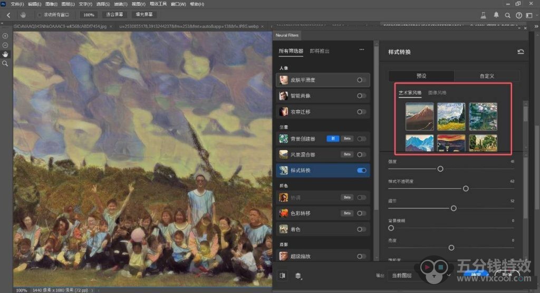Toggle before/after preview icon at bottom
Viewport: 540px width, 293px height.
pos(283,276)
